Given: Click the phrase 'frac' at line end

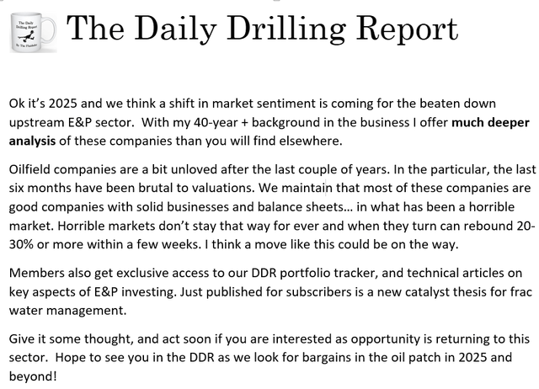Looking at the screenshot, I should tap(521, 291).
